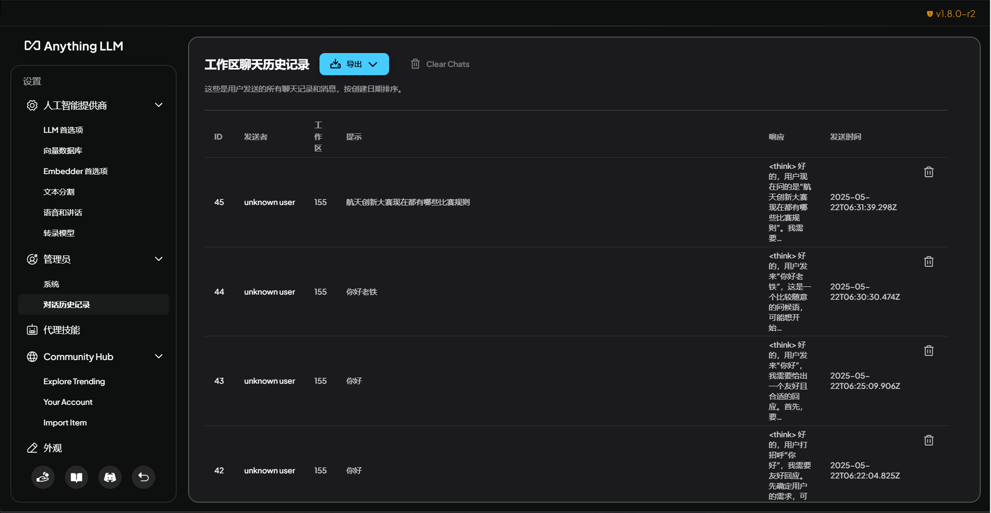Click the pencil icon beside 外观
Image resolution: width=991 pixels, height=513 pixels.
point(32,448)
